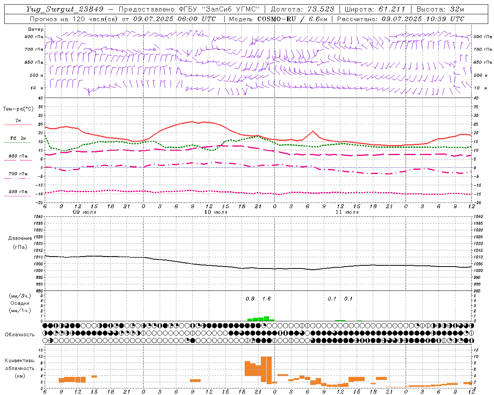Click the 850 гПа temperature legend entry
The image size is (494, 395).
tap(18, 156)
